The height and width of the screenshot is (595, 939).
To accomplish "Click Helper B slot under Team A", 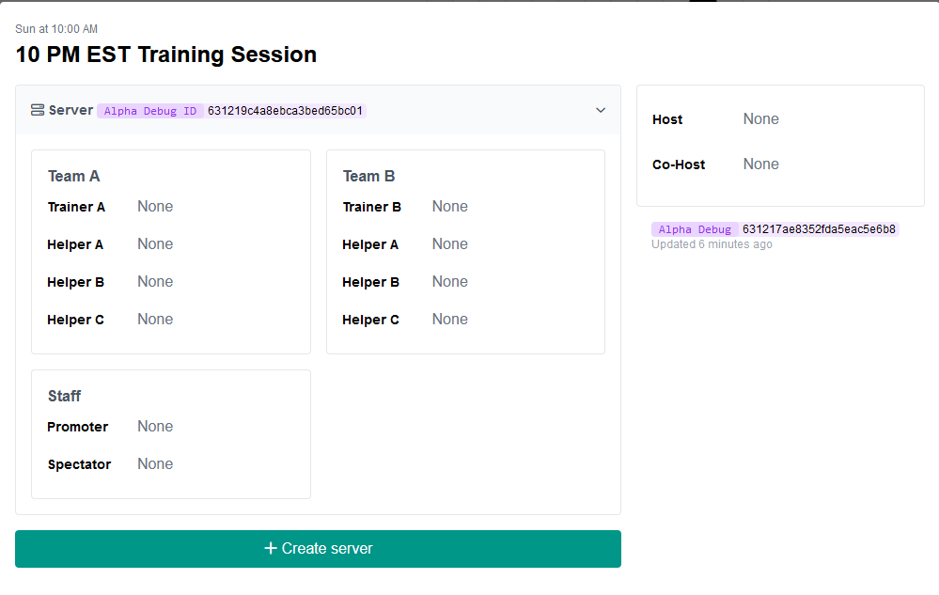I will pos(154,281).
